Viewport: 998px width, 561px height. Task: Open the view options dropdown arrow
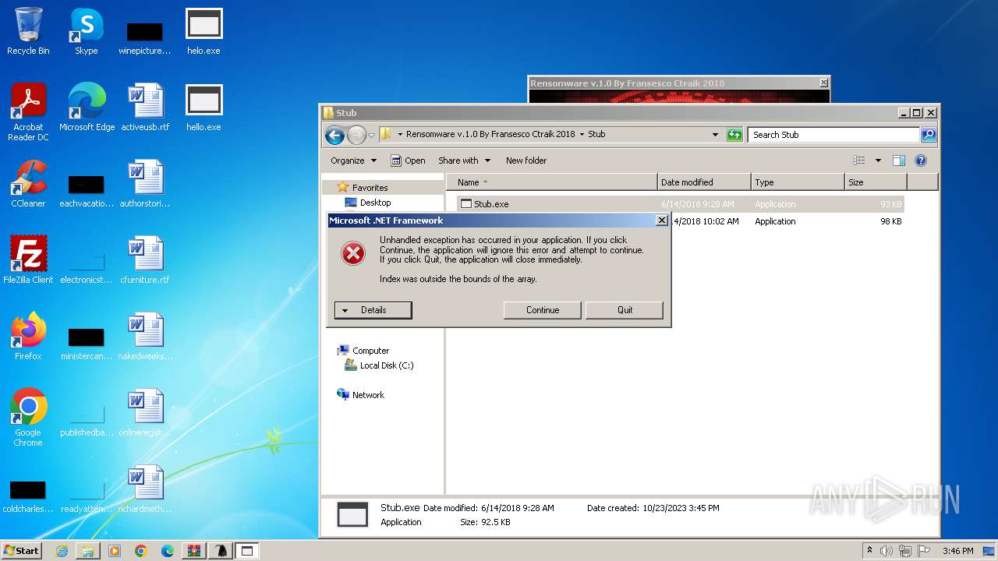(x=878, y=161)
